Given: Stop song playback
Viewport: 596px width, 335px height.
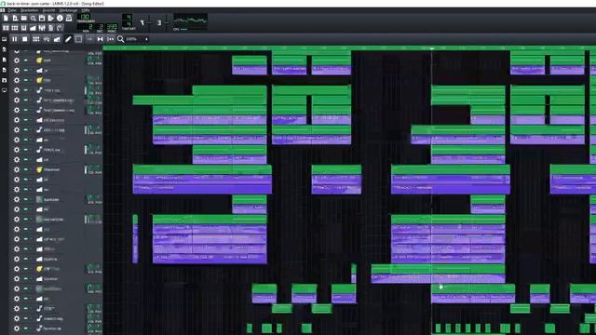Looking at the screenshot, I should [25, 39].
